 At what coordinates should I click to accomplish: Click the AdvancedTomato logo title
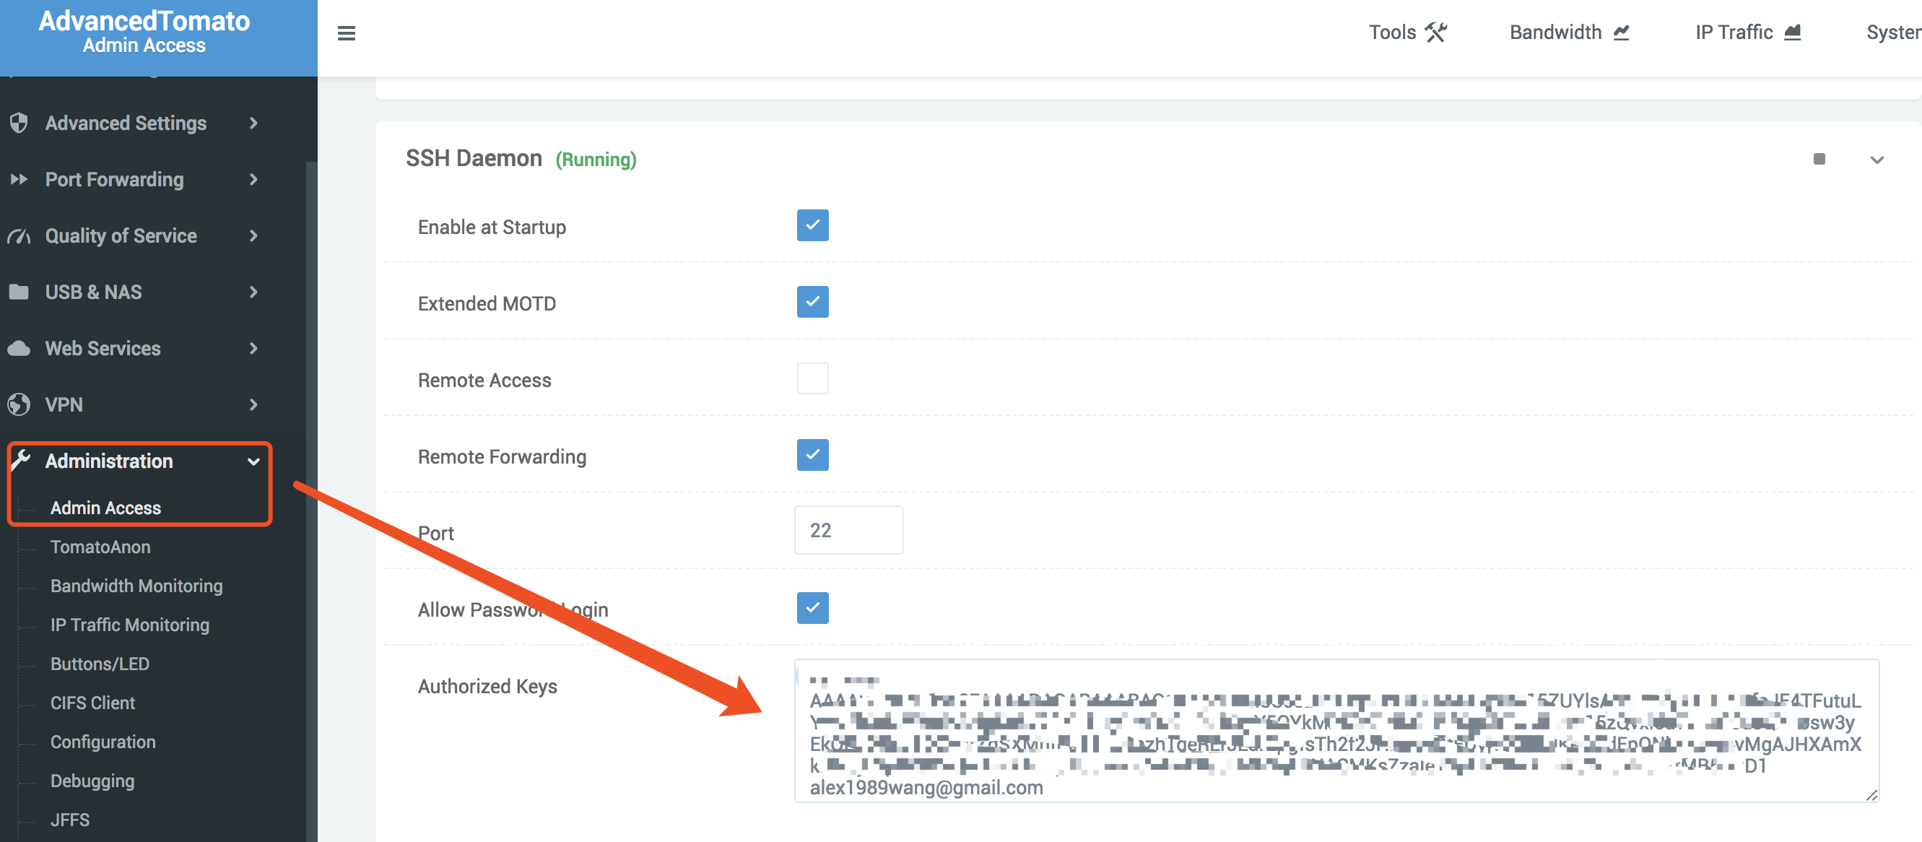(x=144, y=21)
